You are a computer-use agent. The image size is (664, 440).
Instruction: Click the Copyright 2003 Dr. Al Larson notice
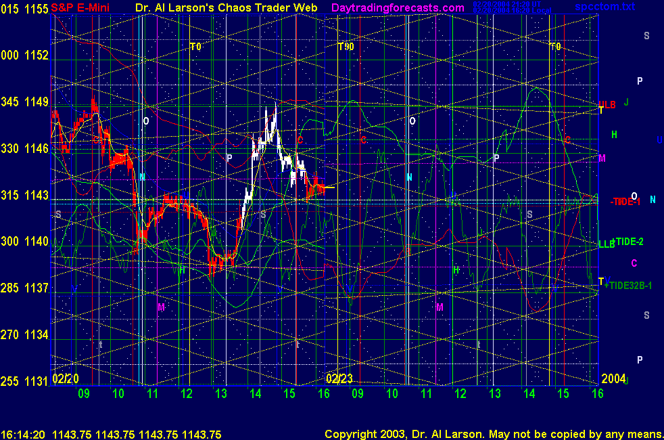pos(494,435)
